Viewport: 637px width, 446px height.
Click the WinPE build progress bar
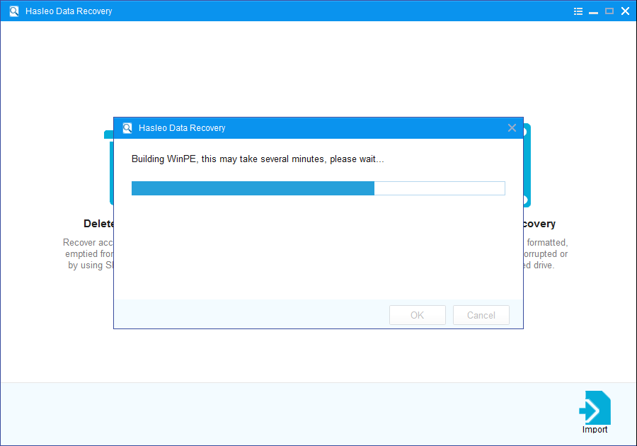click(318, 188)
